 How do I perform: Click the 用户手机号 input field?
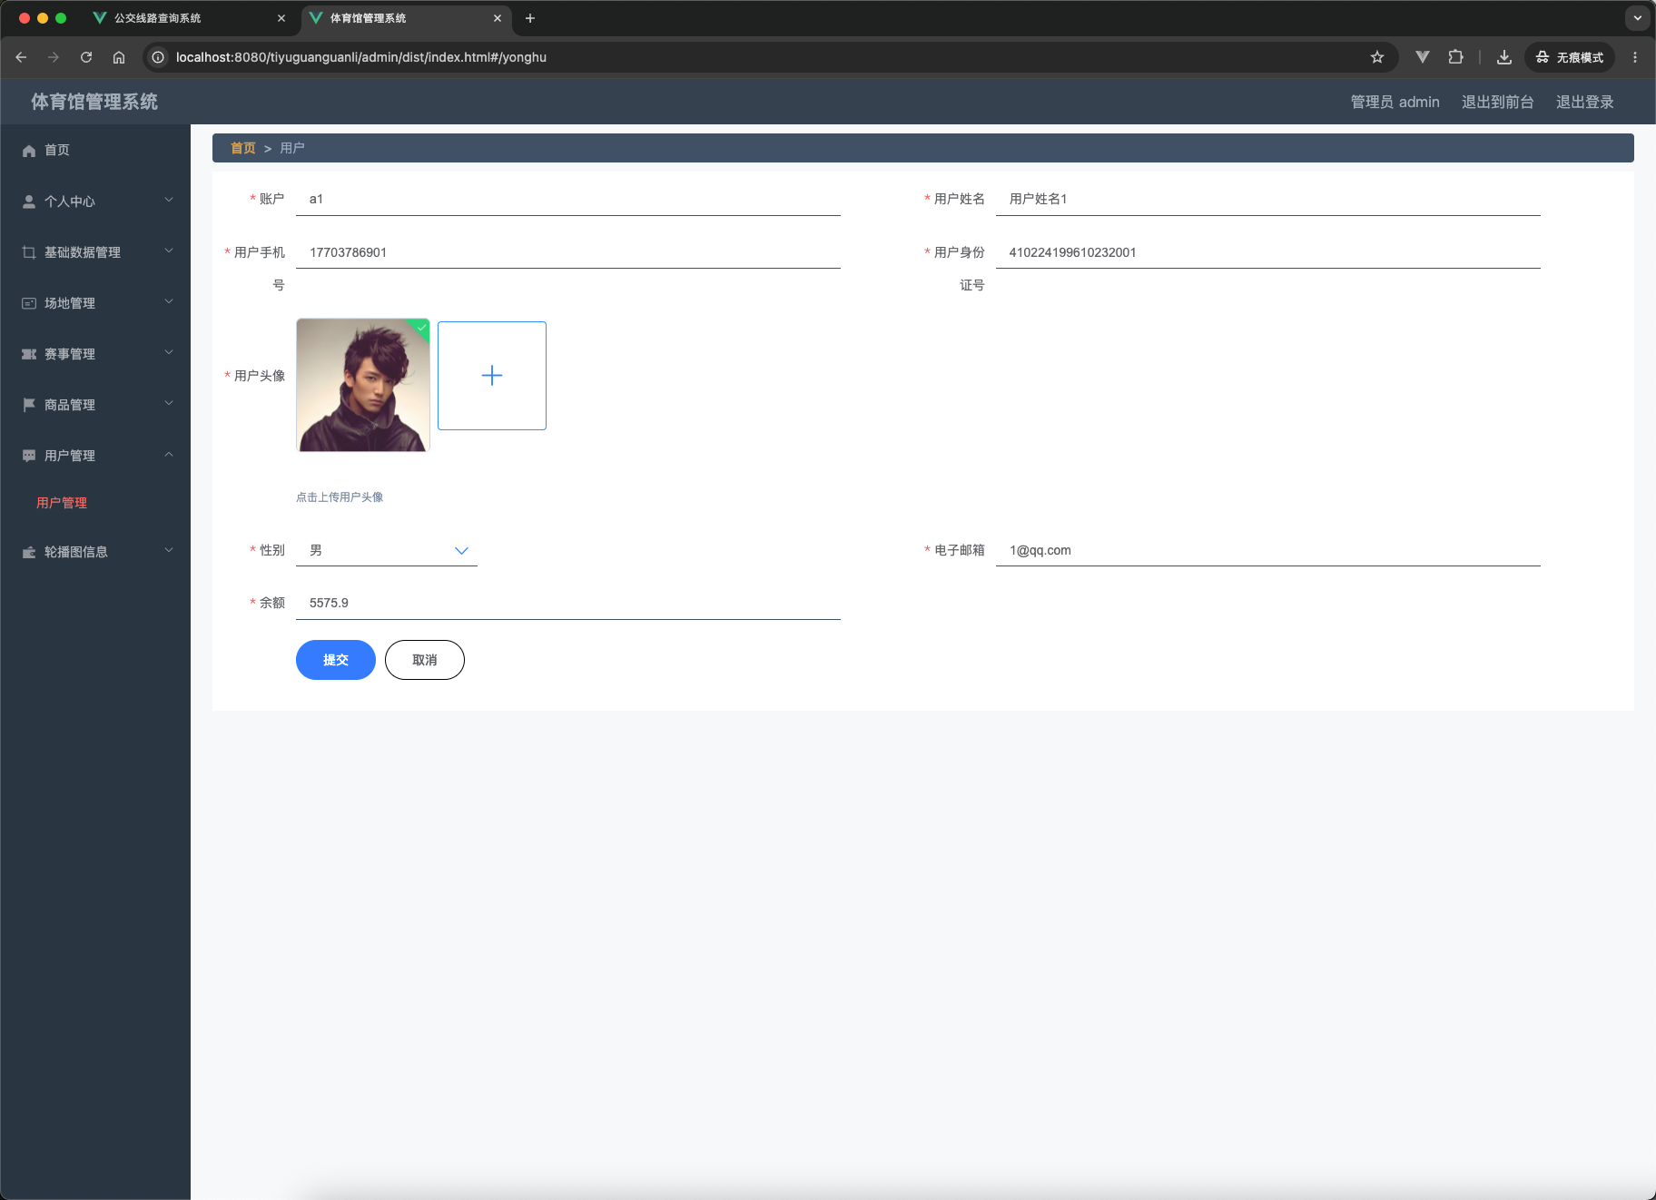click(x=568, y=252)
